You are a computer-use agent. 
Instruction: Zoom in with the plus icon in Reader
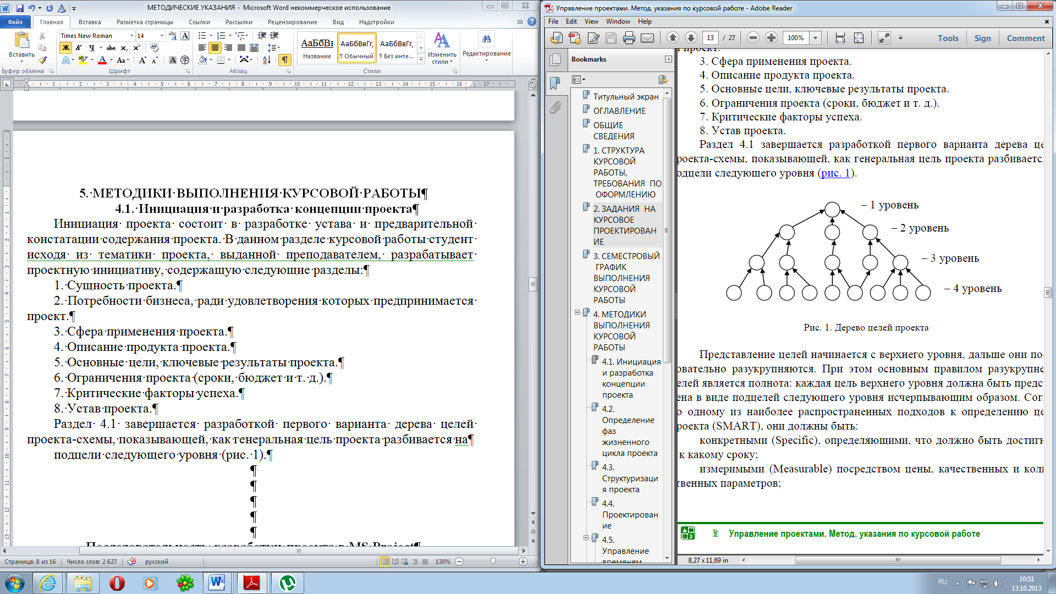pos(771,38)
